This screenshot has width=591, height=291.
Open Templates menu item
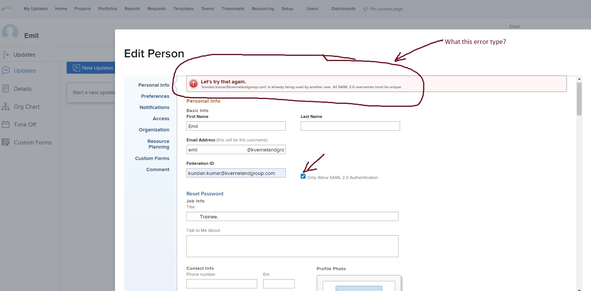[183, 9]
